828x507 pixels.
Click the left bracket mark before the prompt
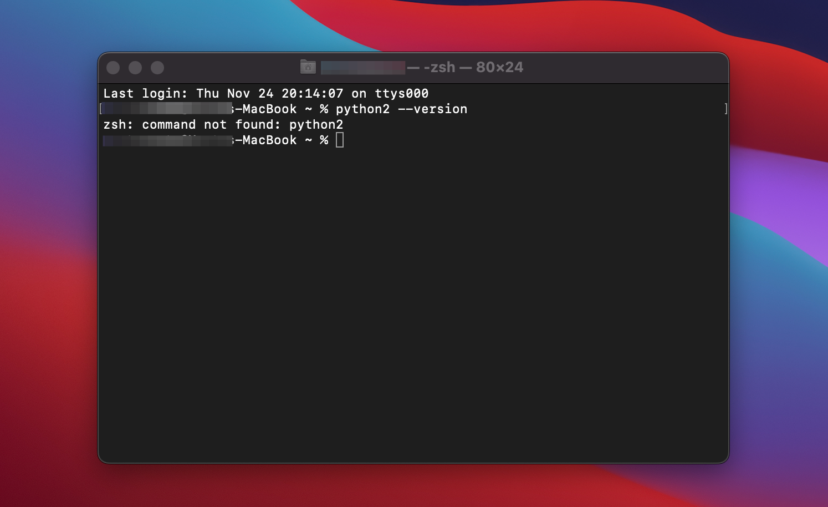coord(101,109)
